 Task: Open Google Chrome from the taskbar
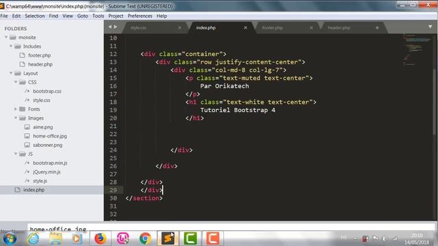pyautogui.click(x=145, y=238)
